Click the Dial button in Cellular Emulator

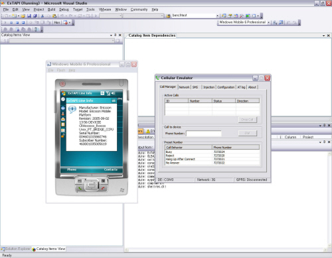tap(247, 133)
